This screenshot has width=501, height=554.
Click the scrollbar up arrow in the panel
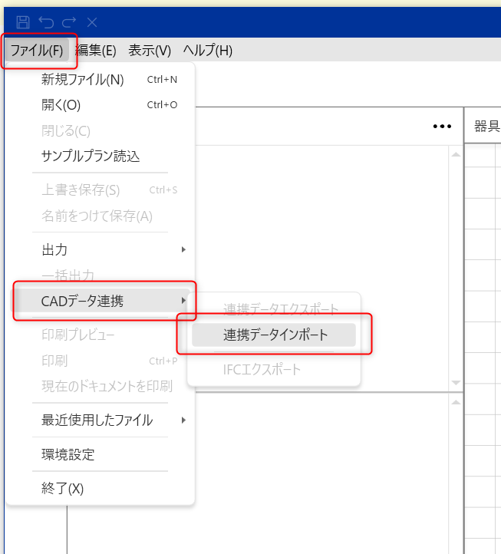456,155
